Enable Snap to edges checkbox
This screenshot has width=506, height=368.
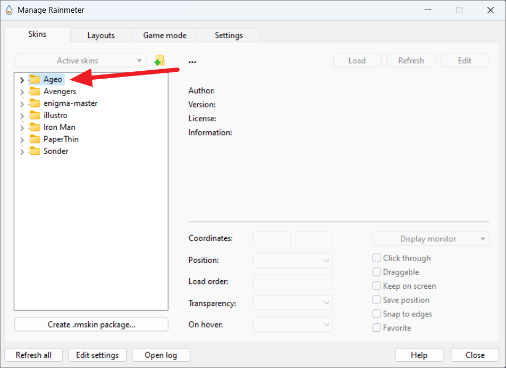[376, 314]
